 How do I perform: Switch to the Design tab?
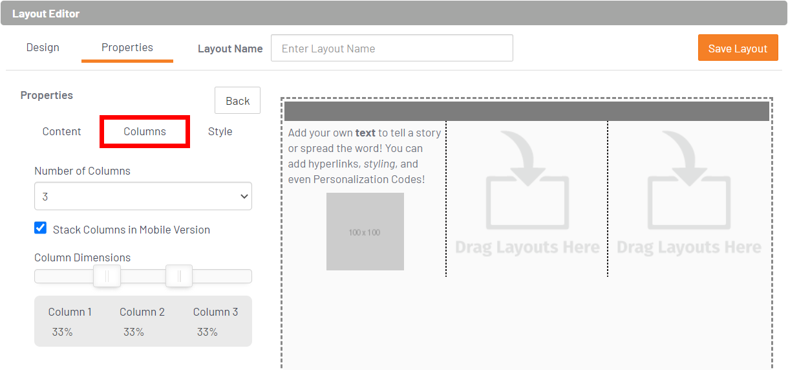tap(43, 48)
